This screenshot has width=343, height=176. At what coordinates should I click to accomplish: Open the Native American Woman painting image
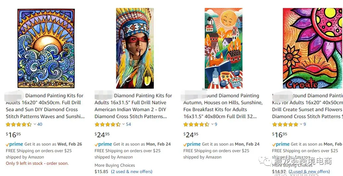pos(135,48)
